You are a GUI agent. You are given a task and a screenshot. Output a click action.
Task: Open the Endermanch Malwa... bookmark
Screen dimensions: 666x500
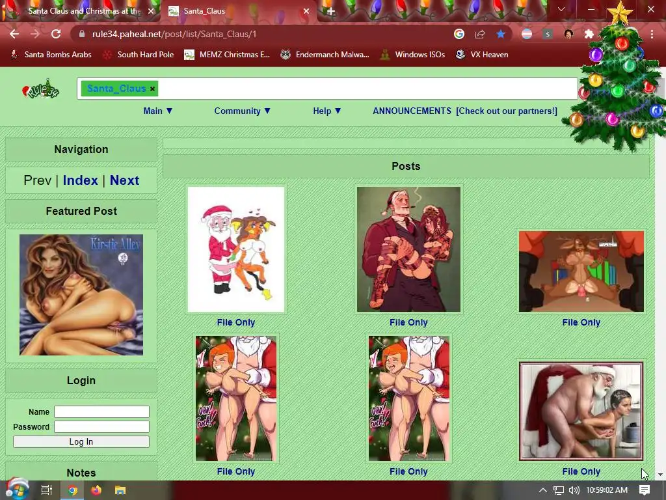coord(325,55)
